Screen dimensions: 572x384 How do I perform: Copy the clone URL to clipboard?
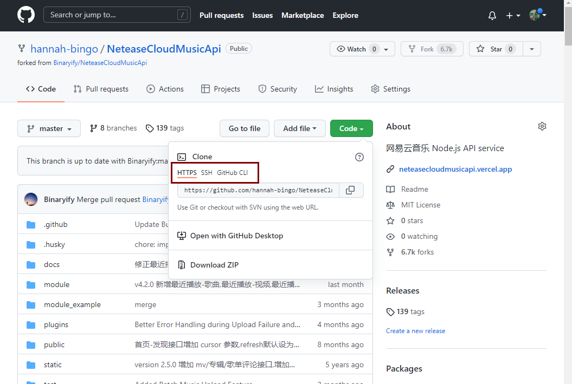pos(351,190)
